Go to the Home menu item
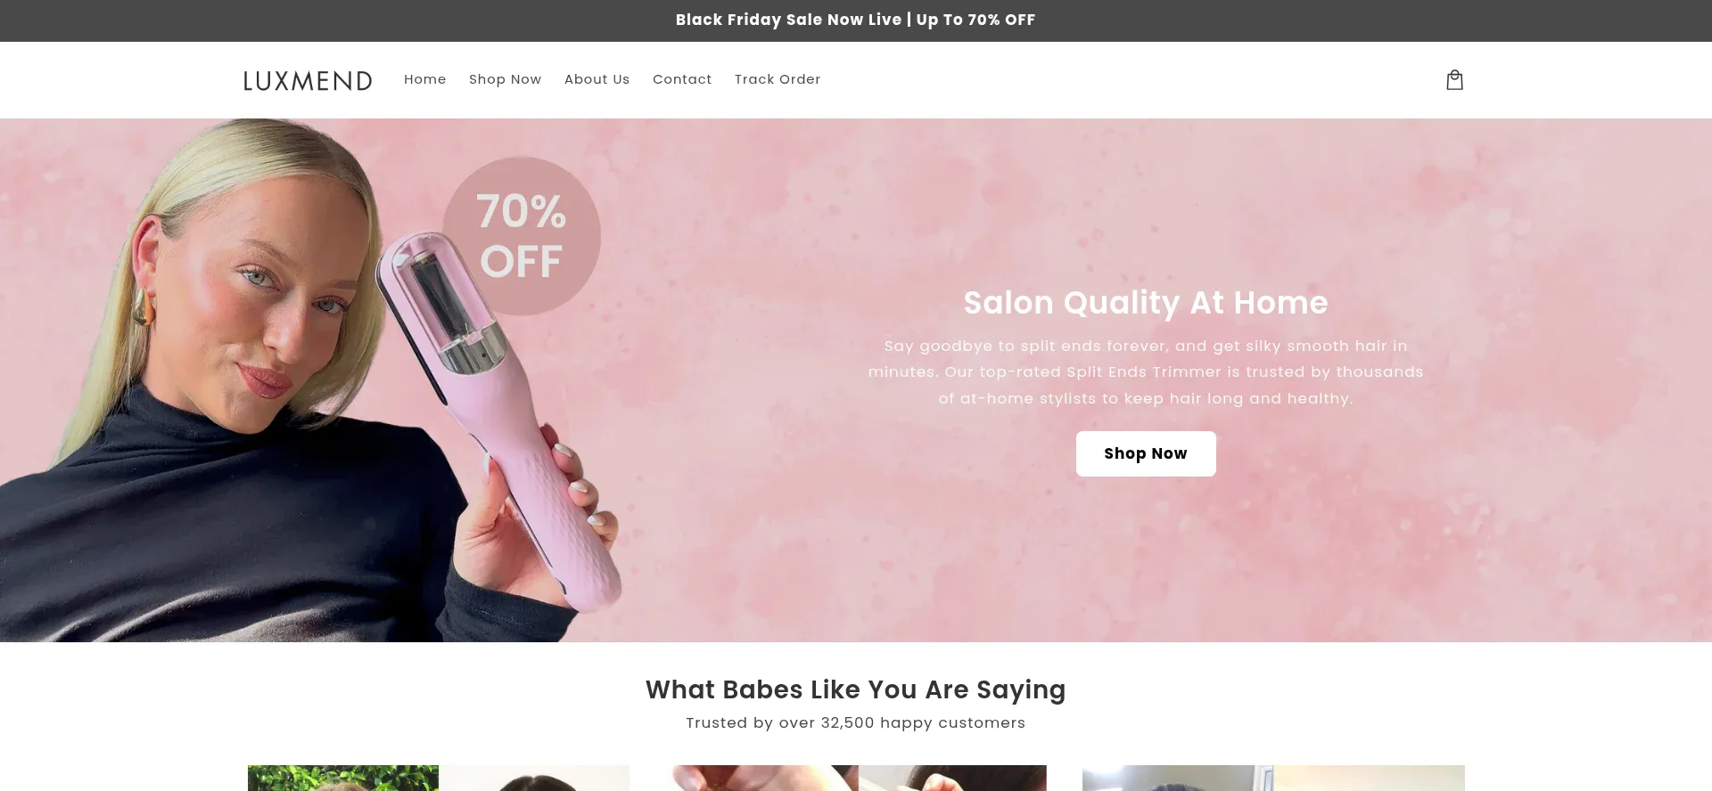Image resolution: width=1712 pixels, height=791 pixels. tap(424, 79)
